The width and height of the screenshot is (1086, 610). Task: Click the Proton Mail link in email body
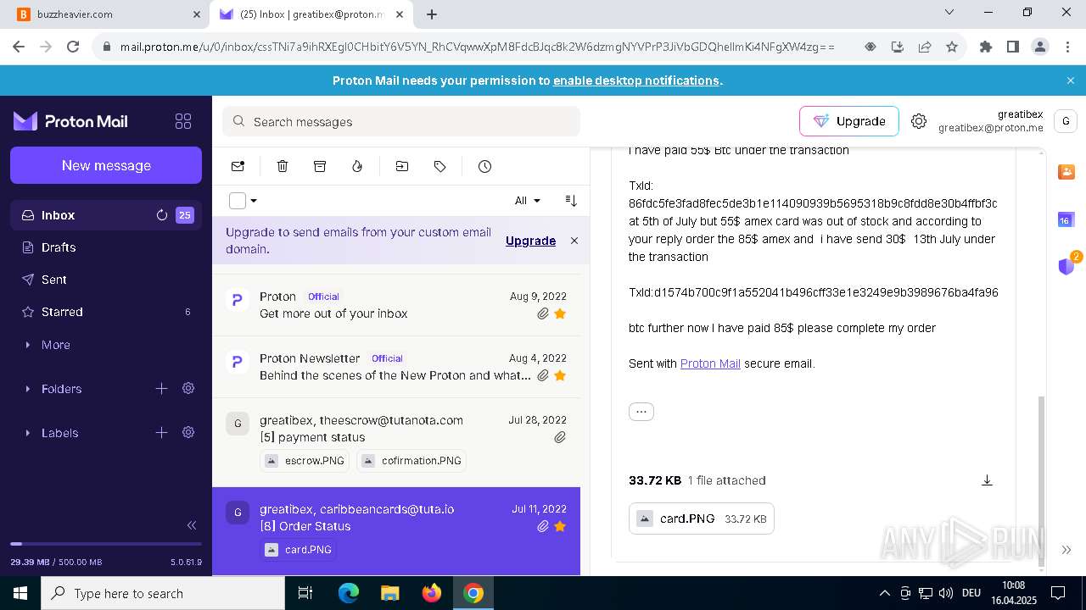click(x=710, y=363)
